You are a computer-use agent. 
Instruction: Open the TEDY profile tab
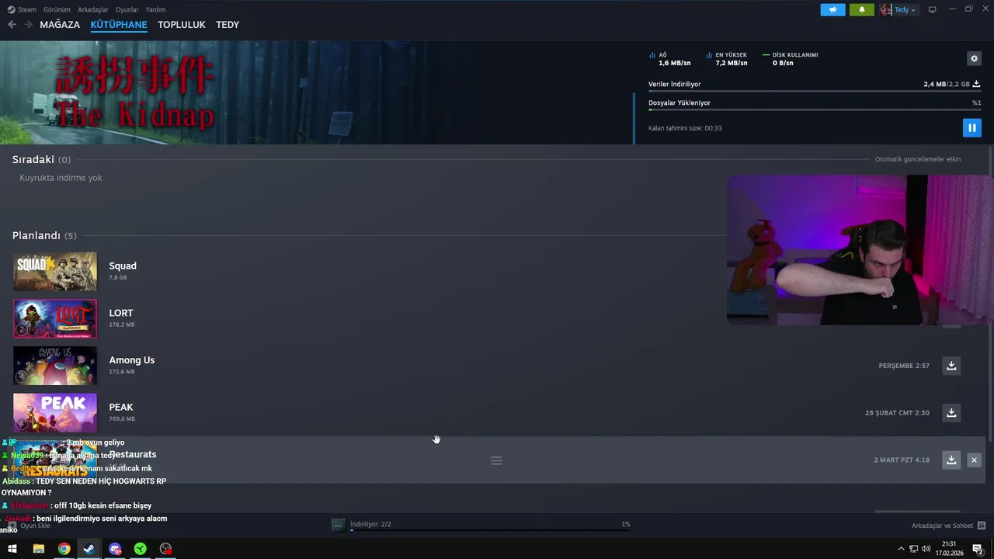tap(228, 25)
